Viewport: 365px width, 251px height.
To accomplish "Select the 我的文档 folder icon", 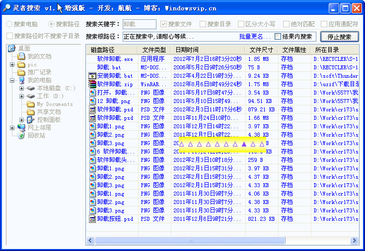I will [21, 56].
